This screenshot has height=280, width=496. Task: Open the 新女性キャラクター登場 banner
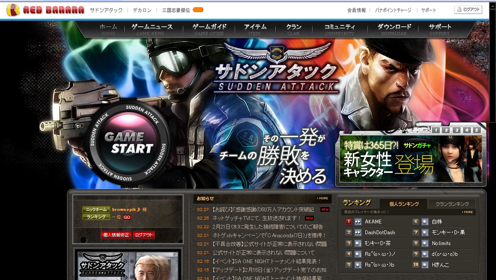[410, 159]
